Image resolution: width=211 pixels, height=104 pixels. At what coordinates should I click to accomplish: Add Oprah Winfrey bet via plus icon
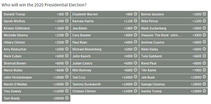pyautogui.click(x=67, y=21)
